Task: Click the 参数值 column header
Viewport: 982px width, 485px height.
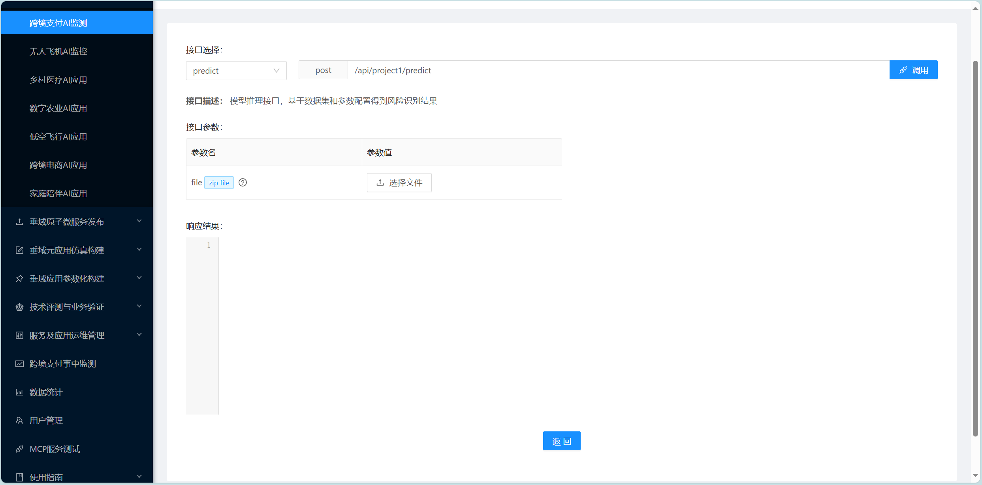Action: [x=462, y=152]
